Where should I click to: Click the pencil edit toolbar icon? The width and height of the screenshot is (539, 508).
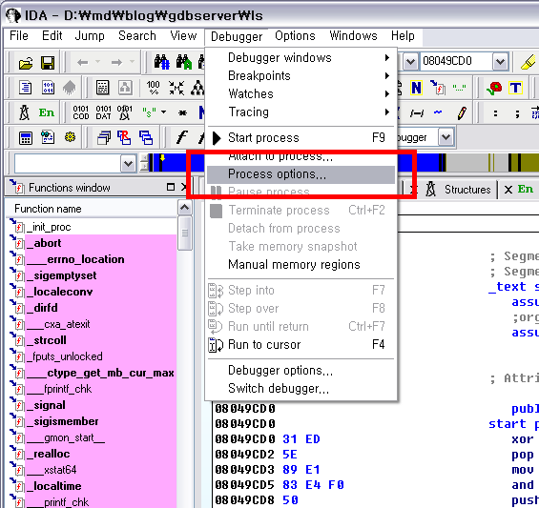463,112
